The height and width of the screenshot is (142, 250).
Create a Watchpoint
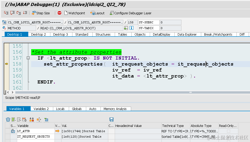tap(75, 13)
